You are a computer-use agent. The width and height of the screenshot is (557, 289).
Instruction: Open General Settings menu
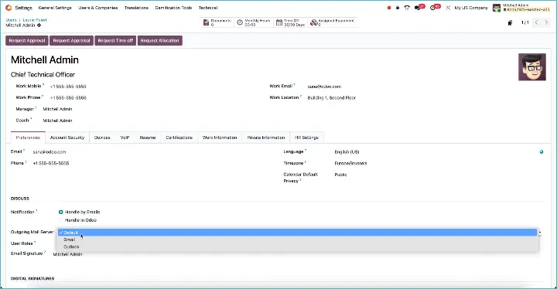coord(55,8)
